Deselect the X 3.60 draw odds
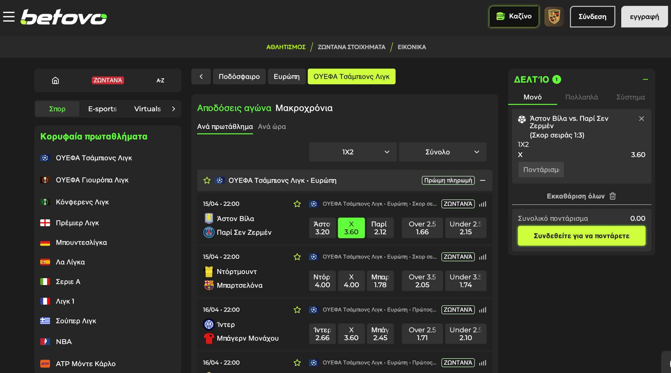Viewport: 671px width, 373px height. [x=351, y=228]
